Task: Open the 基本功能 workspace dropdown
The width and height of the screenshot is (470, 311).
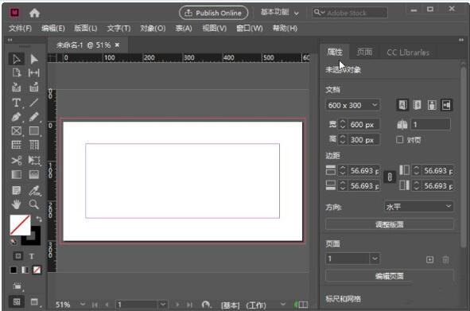Action: pyautogui.click(x=279, y=13)
